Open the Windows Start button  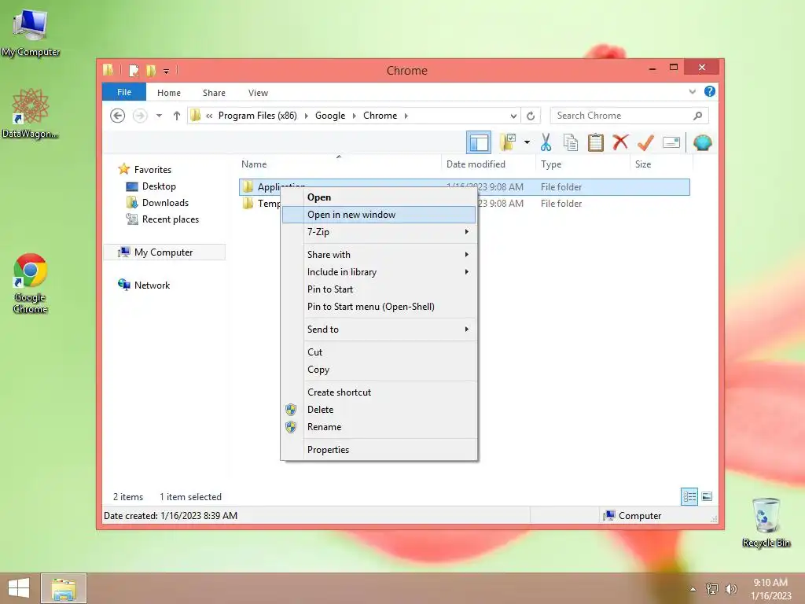tap(19, 588)
